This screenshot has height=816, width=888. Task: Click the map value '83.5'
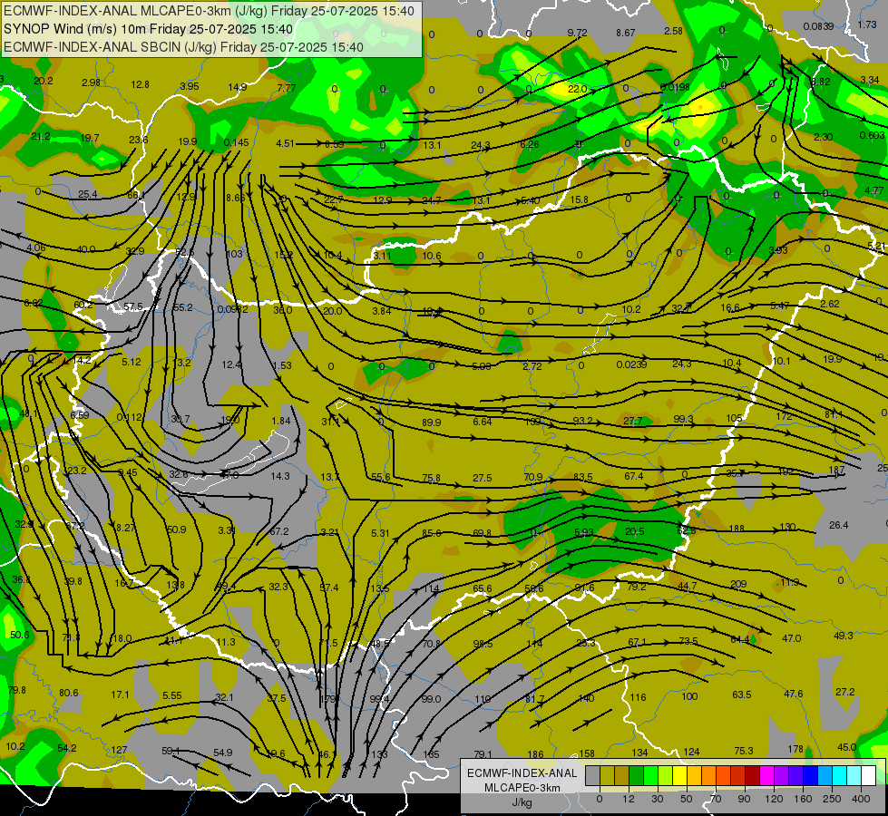pos(582,477)
